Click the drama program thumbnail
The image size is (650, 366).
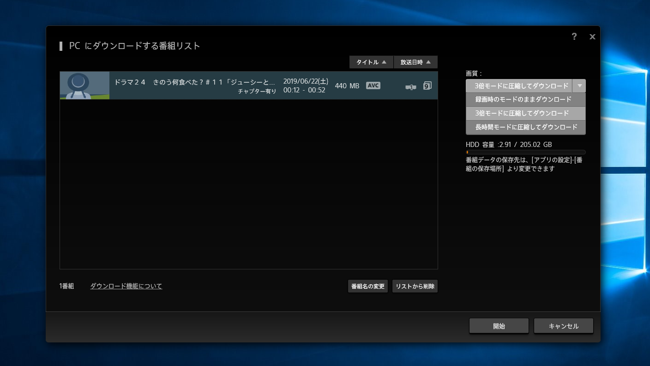[84, 85]
